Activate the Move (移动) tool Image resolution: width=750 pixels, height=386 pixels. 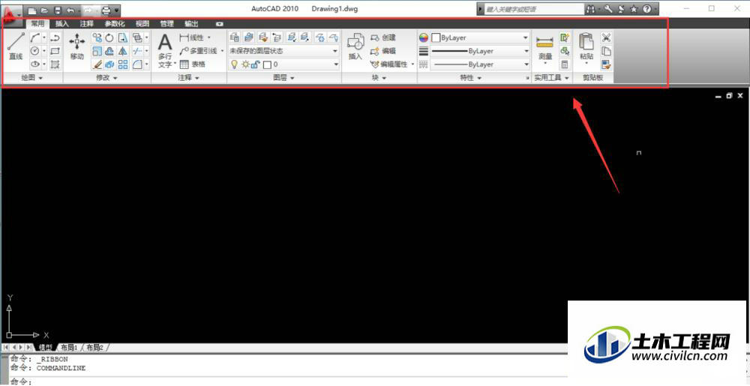click(77, 46)
